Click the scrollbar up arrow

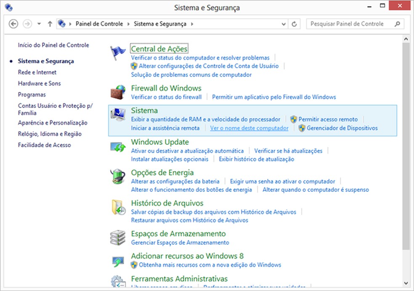pos(406,39)
